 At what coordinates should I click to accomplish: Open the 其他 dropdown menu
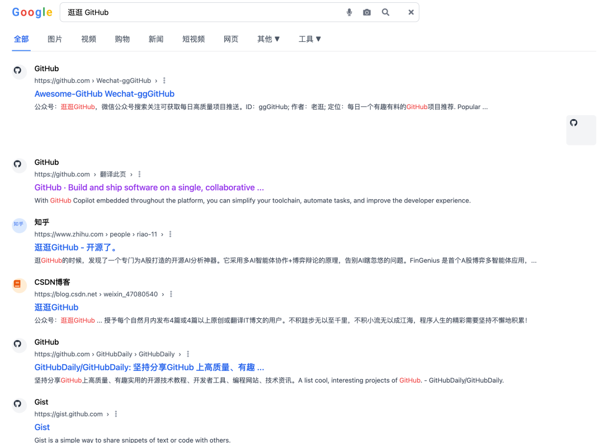point(268,39)
